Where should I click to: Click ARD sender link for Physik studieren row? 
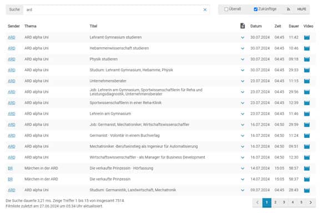(x=12, y=59)
